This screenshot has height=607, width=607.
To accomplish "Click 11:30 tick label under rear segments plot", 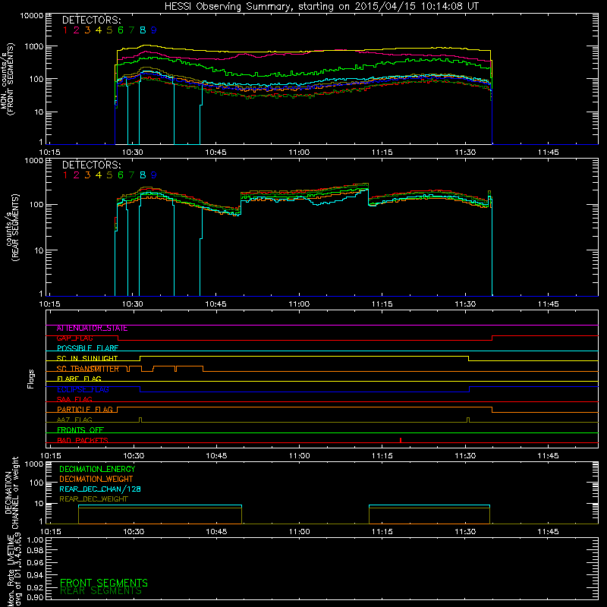I will [x=465, y=304].
